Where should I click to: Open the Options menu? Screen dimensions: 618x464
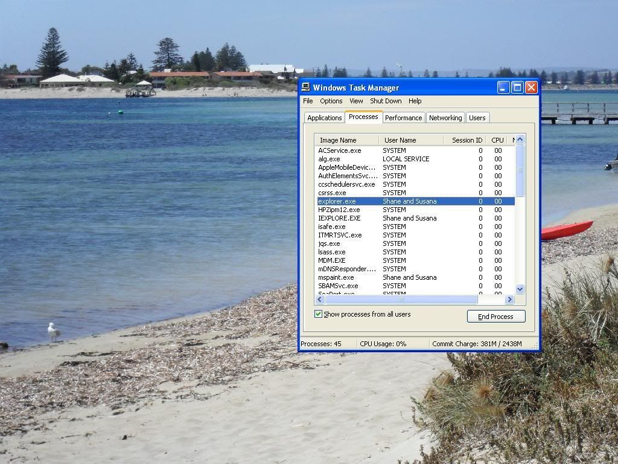[331, 101]
